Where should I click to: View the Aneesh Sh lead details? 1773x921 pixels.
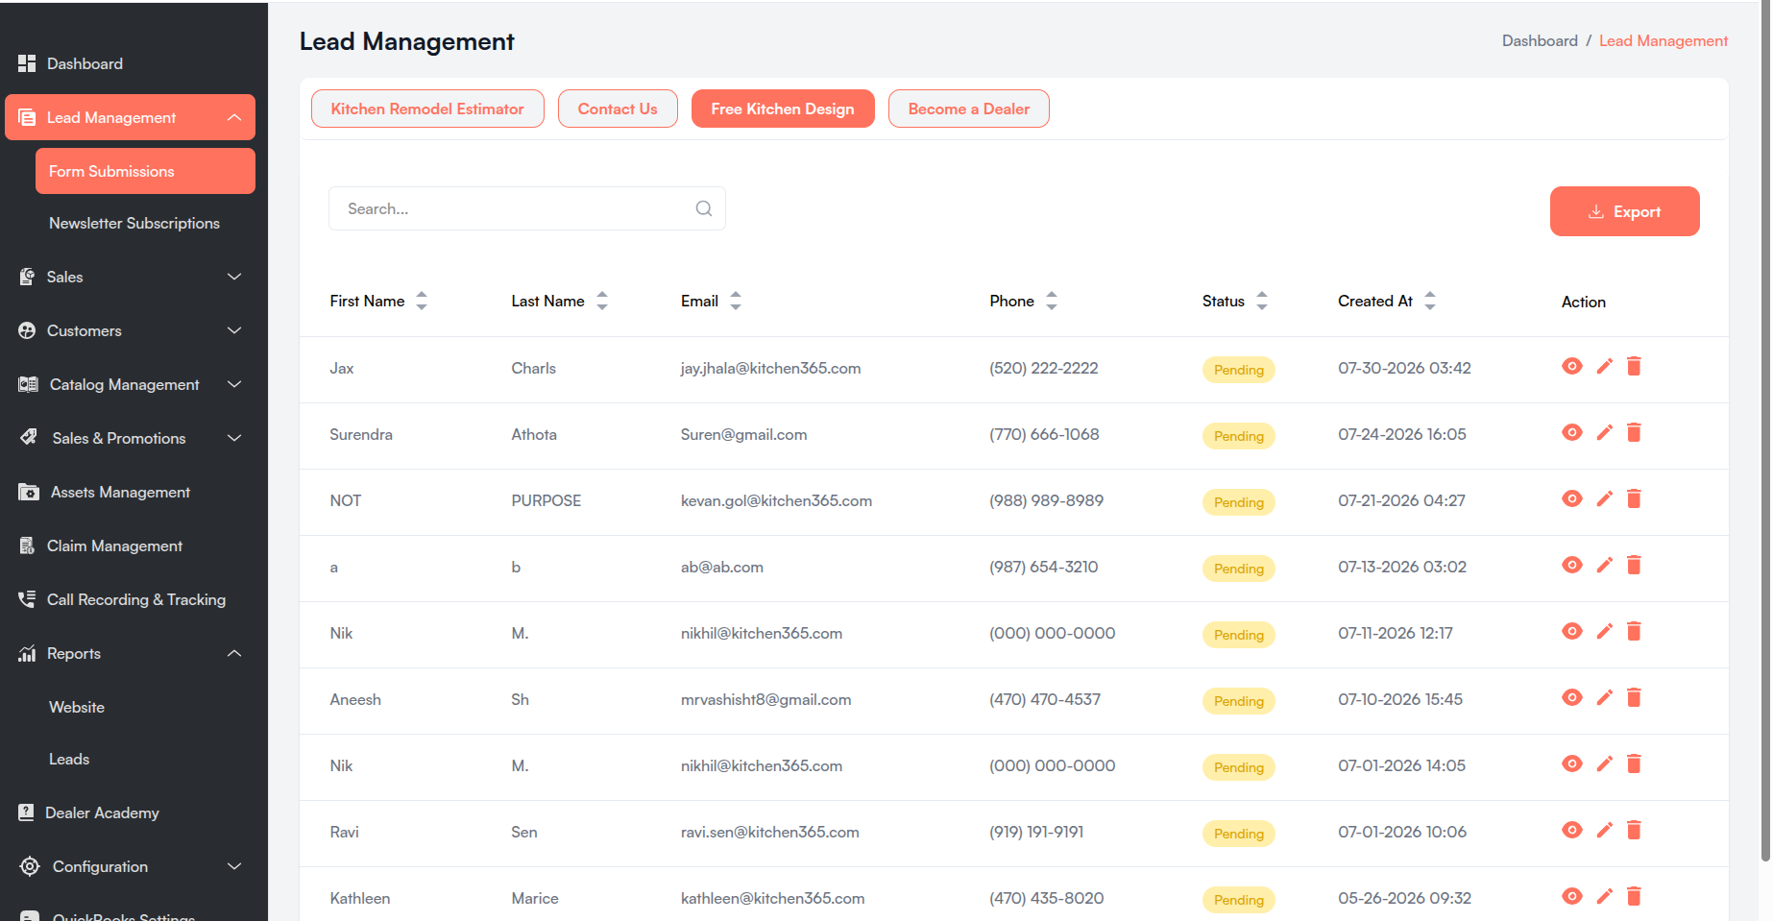1572,697
